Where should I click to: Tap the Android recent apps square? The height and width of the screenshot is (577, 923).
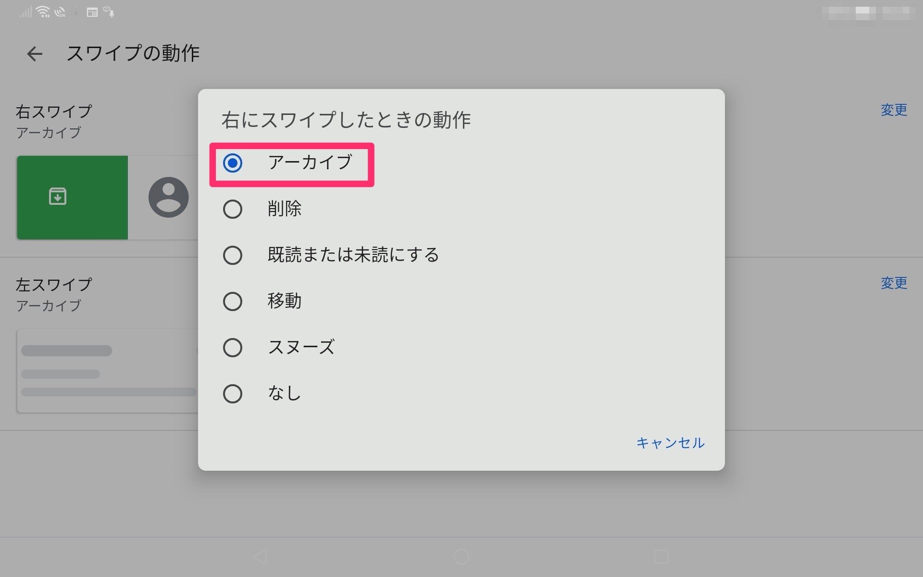click(661, 557)
